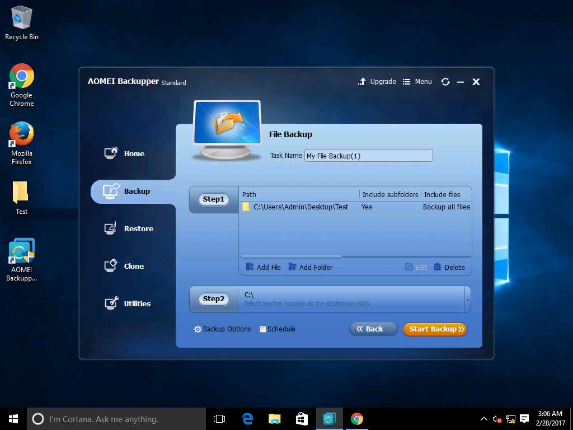Open the Action Center notifications icon
The height and width of the screenshot is (430, 573).
(524, 419)
